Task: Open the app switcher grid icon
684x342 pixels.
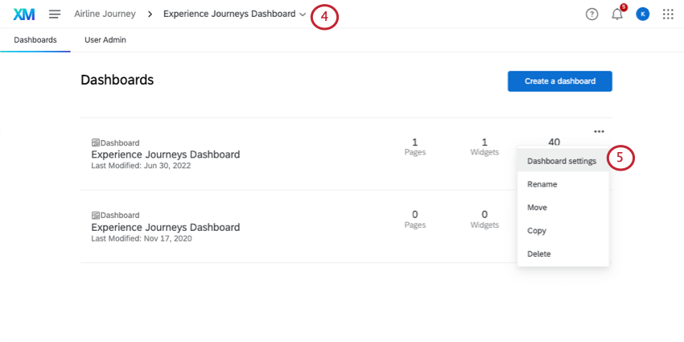Action: point(668,14)
